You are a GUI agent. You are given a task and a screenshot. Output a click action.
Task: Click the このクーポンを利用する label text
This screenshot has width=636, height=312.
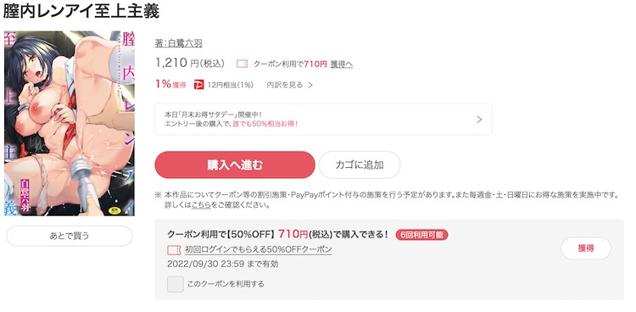[x=226, y=284]
